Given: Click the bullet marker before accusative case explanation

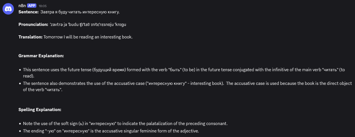Looking at the screenshot, I should tap(20, 83).
